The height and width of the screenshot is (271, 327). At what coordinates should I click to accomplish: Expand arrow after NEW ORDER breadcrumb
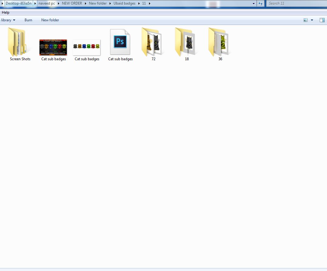(86, 3)
